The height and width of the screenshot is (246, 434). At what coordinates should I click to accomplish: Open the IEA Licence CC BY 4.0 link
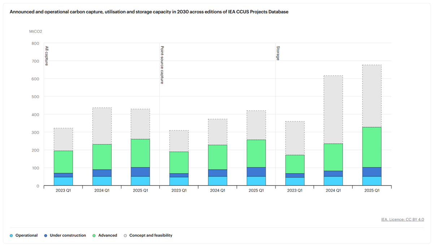[x=403, y=219]
